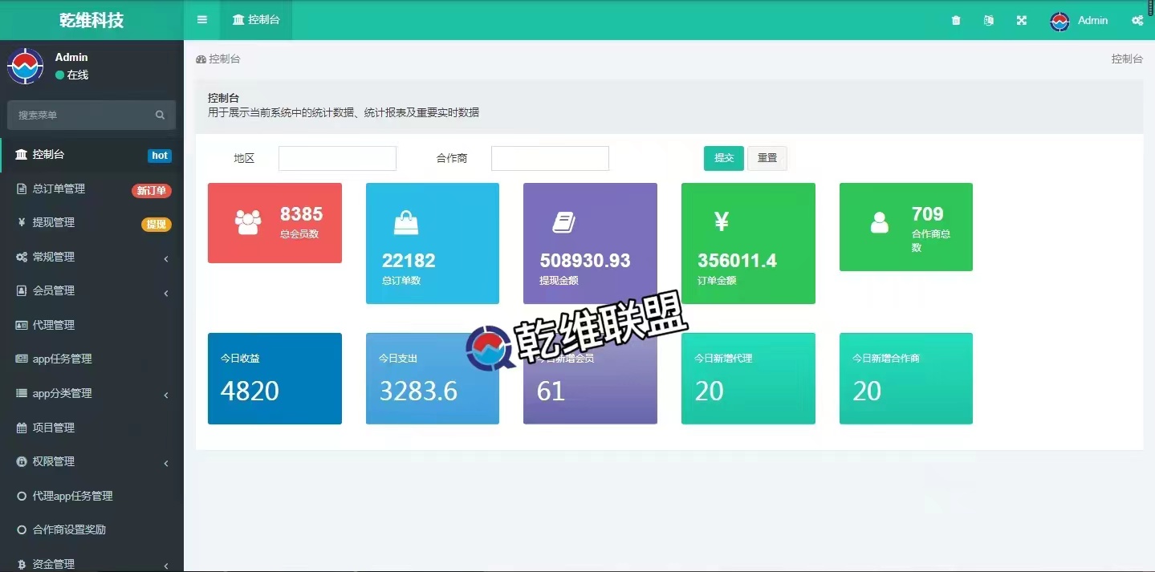Viewport: 1155px width, 572px height.
Task: Click the search icon in menu search
Action: (x=160, y=116)
